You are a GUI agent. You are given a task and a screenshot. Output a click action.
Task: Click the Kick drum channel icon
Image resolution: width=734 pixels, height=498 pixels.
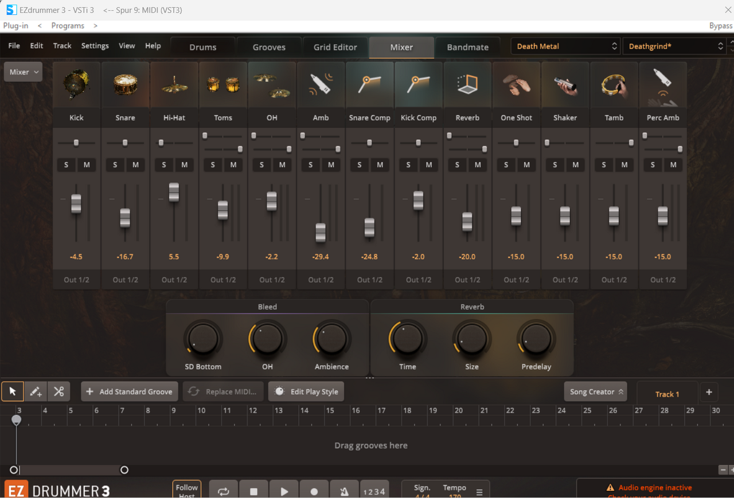click(x=76, y=85)
